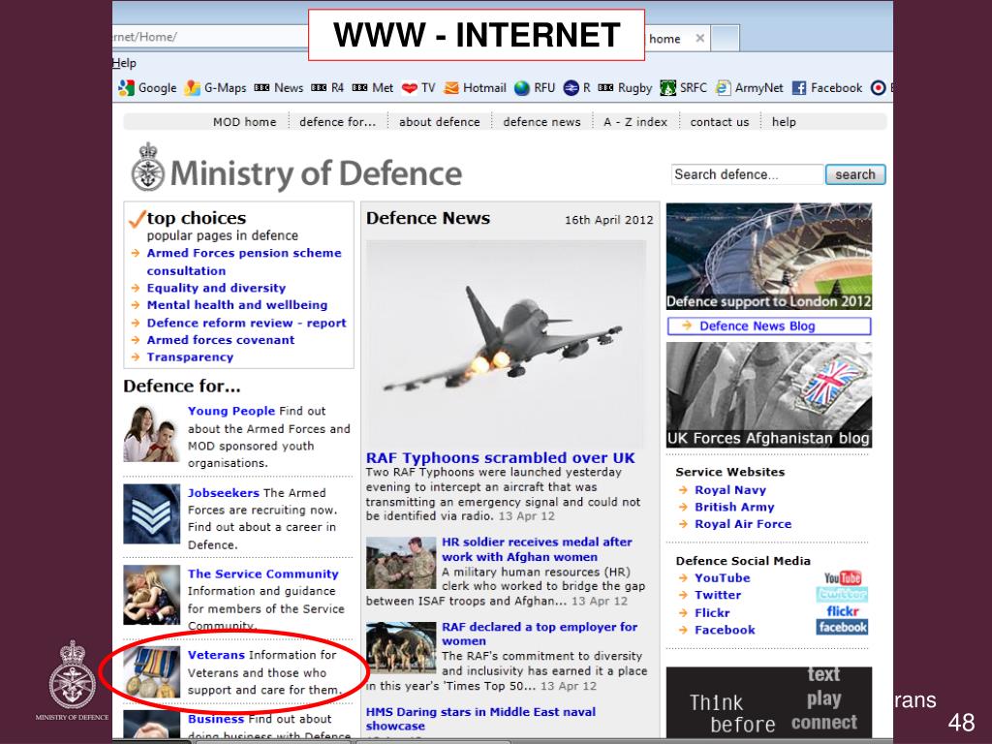Open Armed forces covenant link
Viewport: 992px width, 744px height.
coord(220,340)
